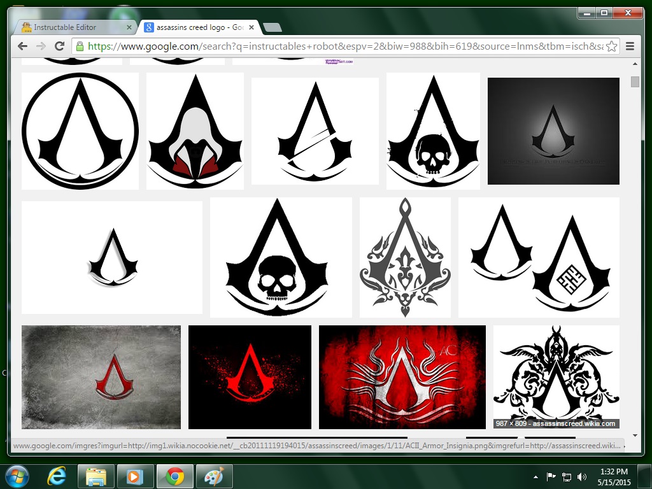The image size is (652, 489).
Task: Select the red logo on black thumbnail
Action: click(x=250, y=377)
